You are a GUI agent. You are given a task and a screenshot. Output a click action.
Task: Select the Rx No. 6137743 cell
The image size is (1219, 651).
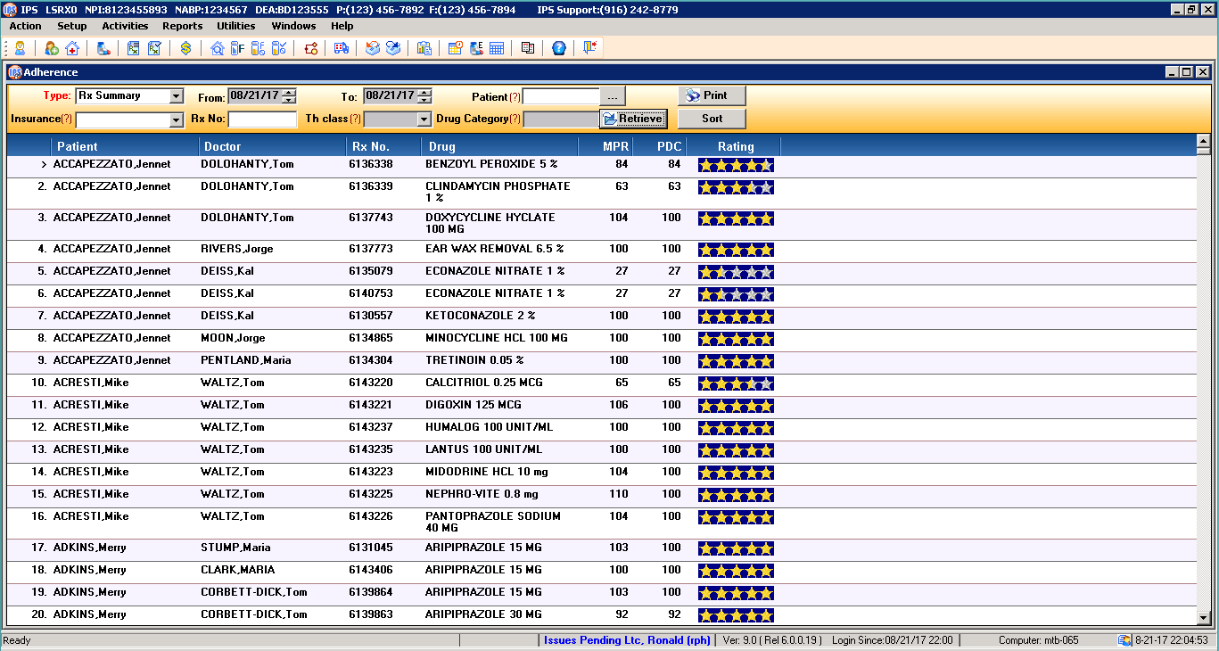tap(370, 218)
